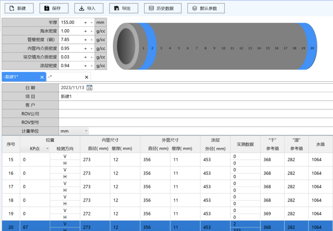This screenshot has height=231, width=333.
Task: Increase 涂层密度 value with plus button
Action: click(86, 66)
